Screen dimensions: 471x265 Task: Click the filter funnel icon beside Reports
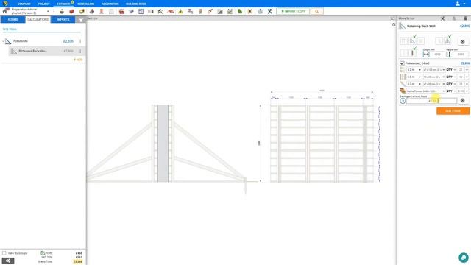[80, 20]
